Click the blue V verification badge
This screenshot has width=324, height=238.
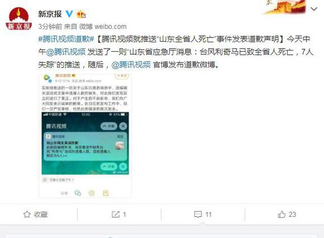pyautogui.click(x=70, y=14)
